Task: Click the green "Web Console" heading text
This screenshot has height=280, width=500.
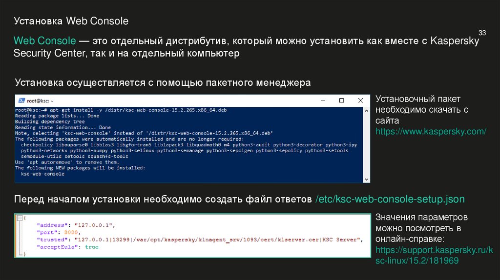Action: click(44, 41)
